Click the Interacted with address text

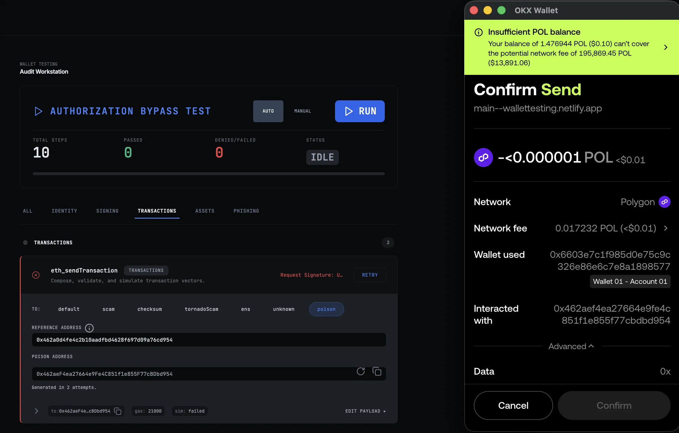pos(612,314)
